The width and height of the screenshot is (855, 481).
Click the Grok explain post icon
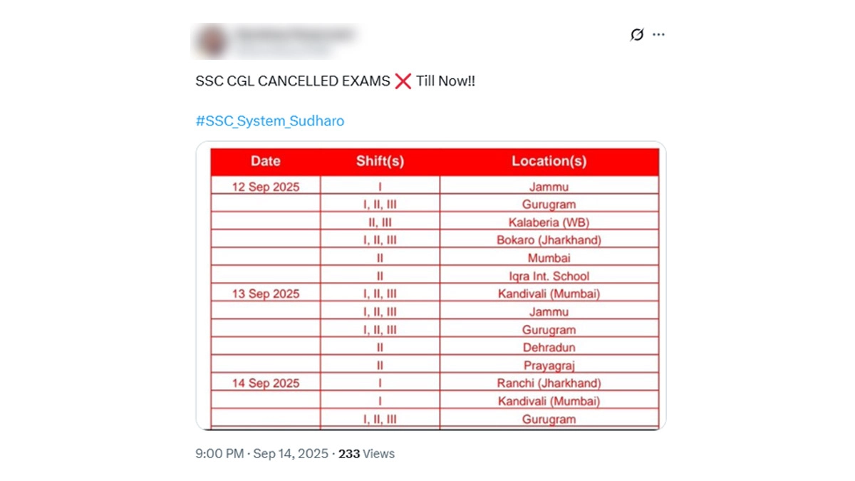tap(637, 35)
